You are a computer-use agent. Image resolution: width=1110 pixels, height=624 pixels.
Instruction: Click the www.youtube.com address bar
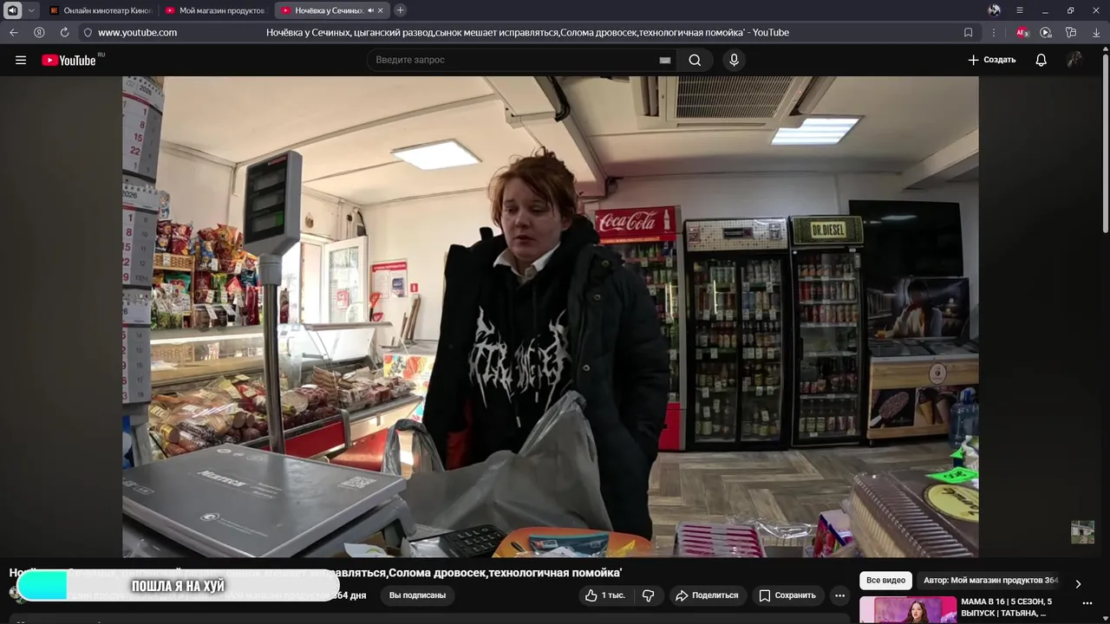coord(137,32)
